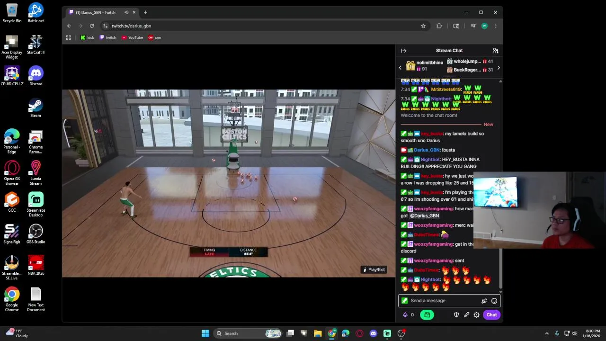Collapse the Stream Chat panel arrow

(403, 51)
